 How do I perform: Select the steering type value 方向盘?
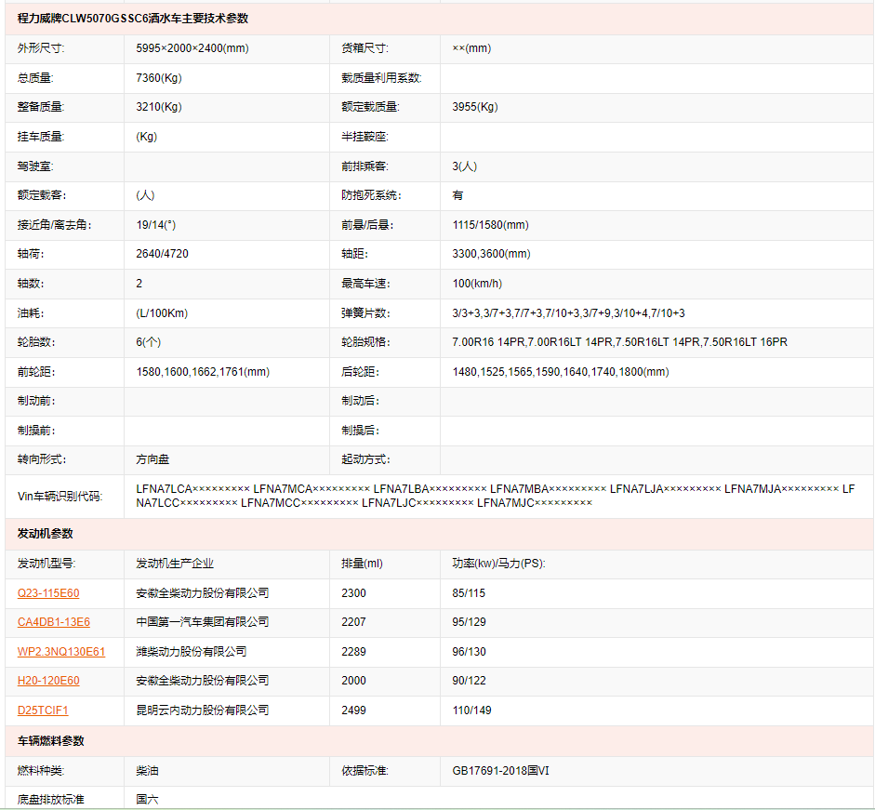[152, 459]
